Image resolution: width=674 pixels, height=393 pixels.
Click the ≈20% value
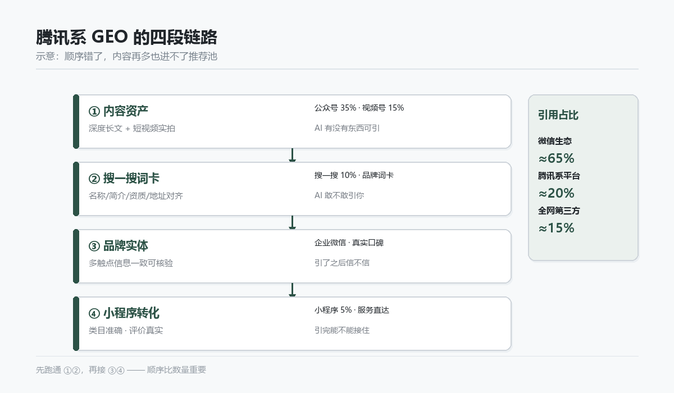[556, 193]
